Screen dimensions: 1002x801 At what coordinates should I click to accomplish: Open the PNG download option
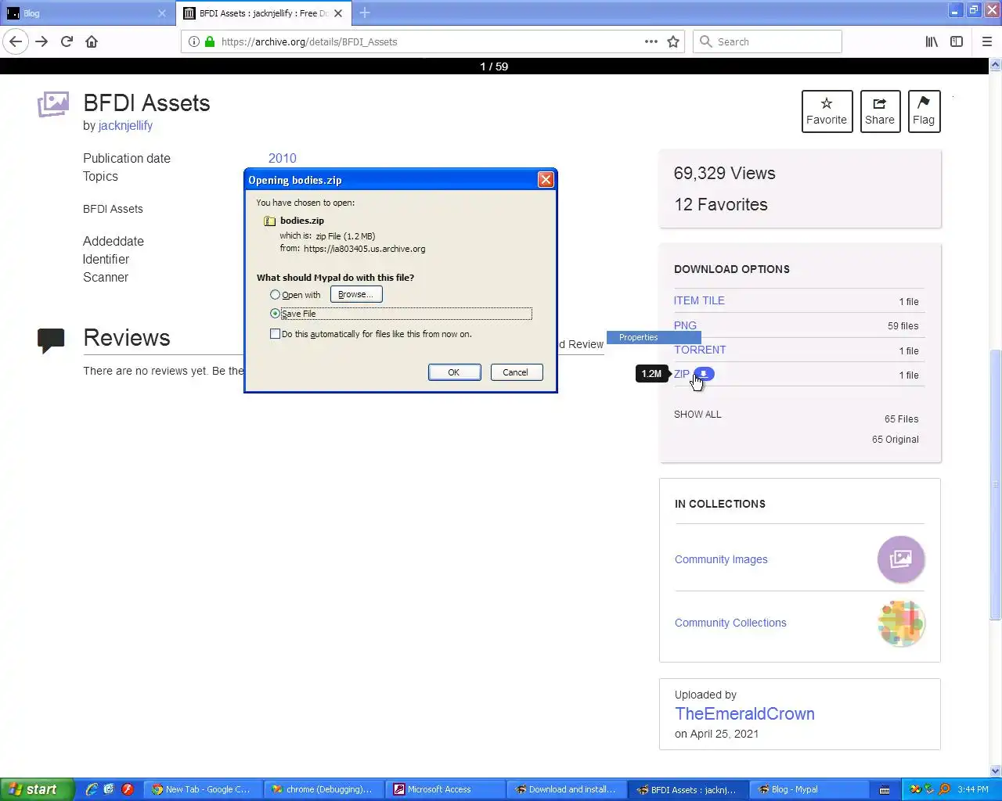pos(685,325)
